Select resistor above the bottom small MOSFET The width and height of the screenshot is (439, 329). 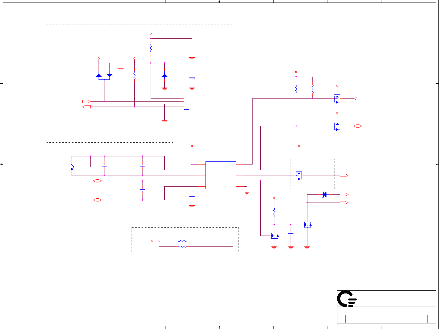click(x=274, y=212)
